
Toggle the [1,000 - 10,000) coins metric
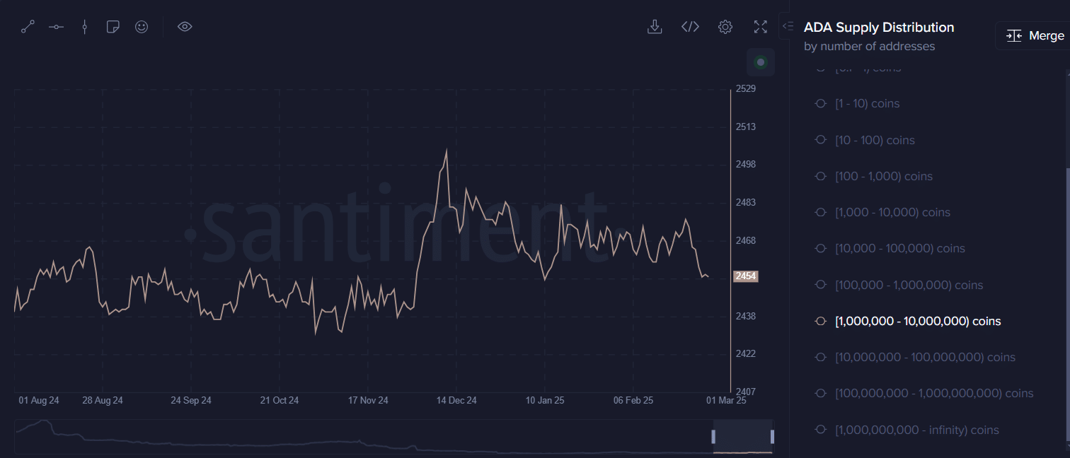click(882, 212)
